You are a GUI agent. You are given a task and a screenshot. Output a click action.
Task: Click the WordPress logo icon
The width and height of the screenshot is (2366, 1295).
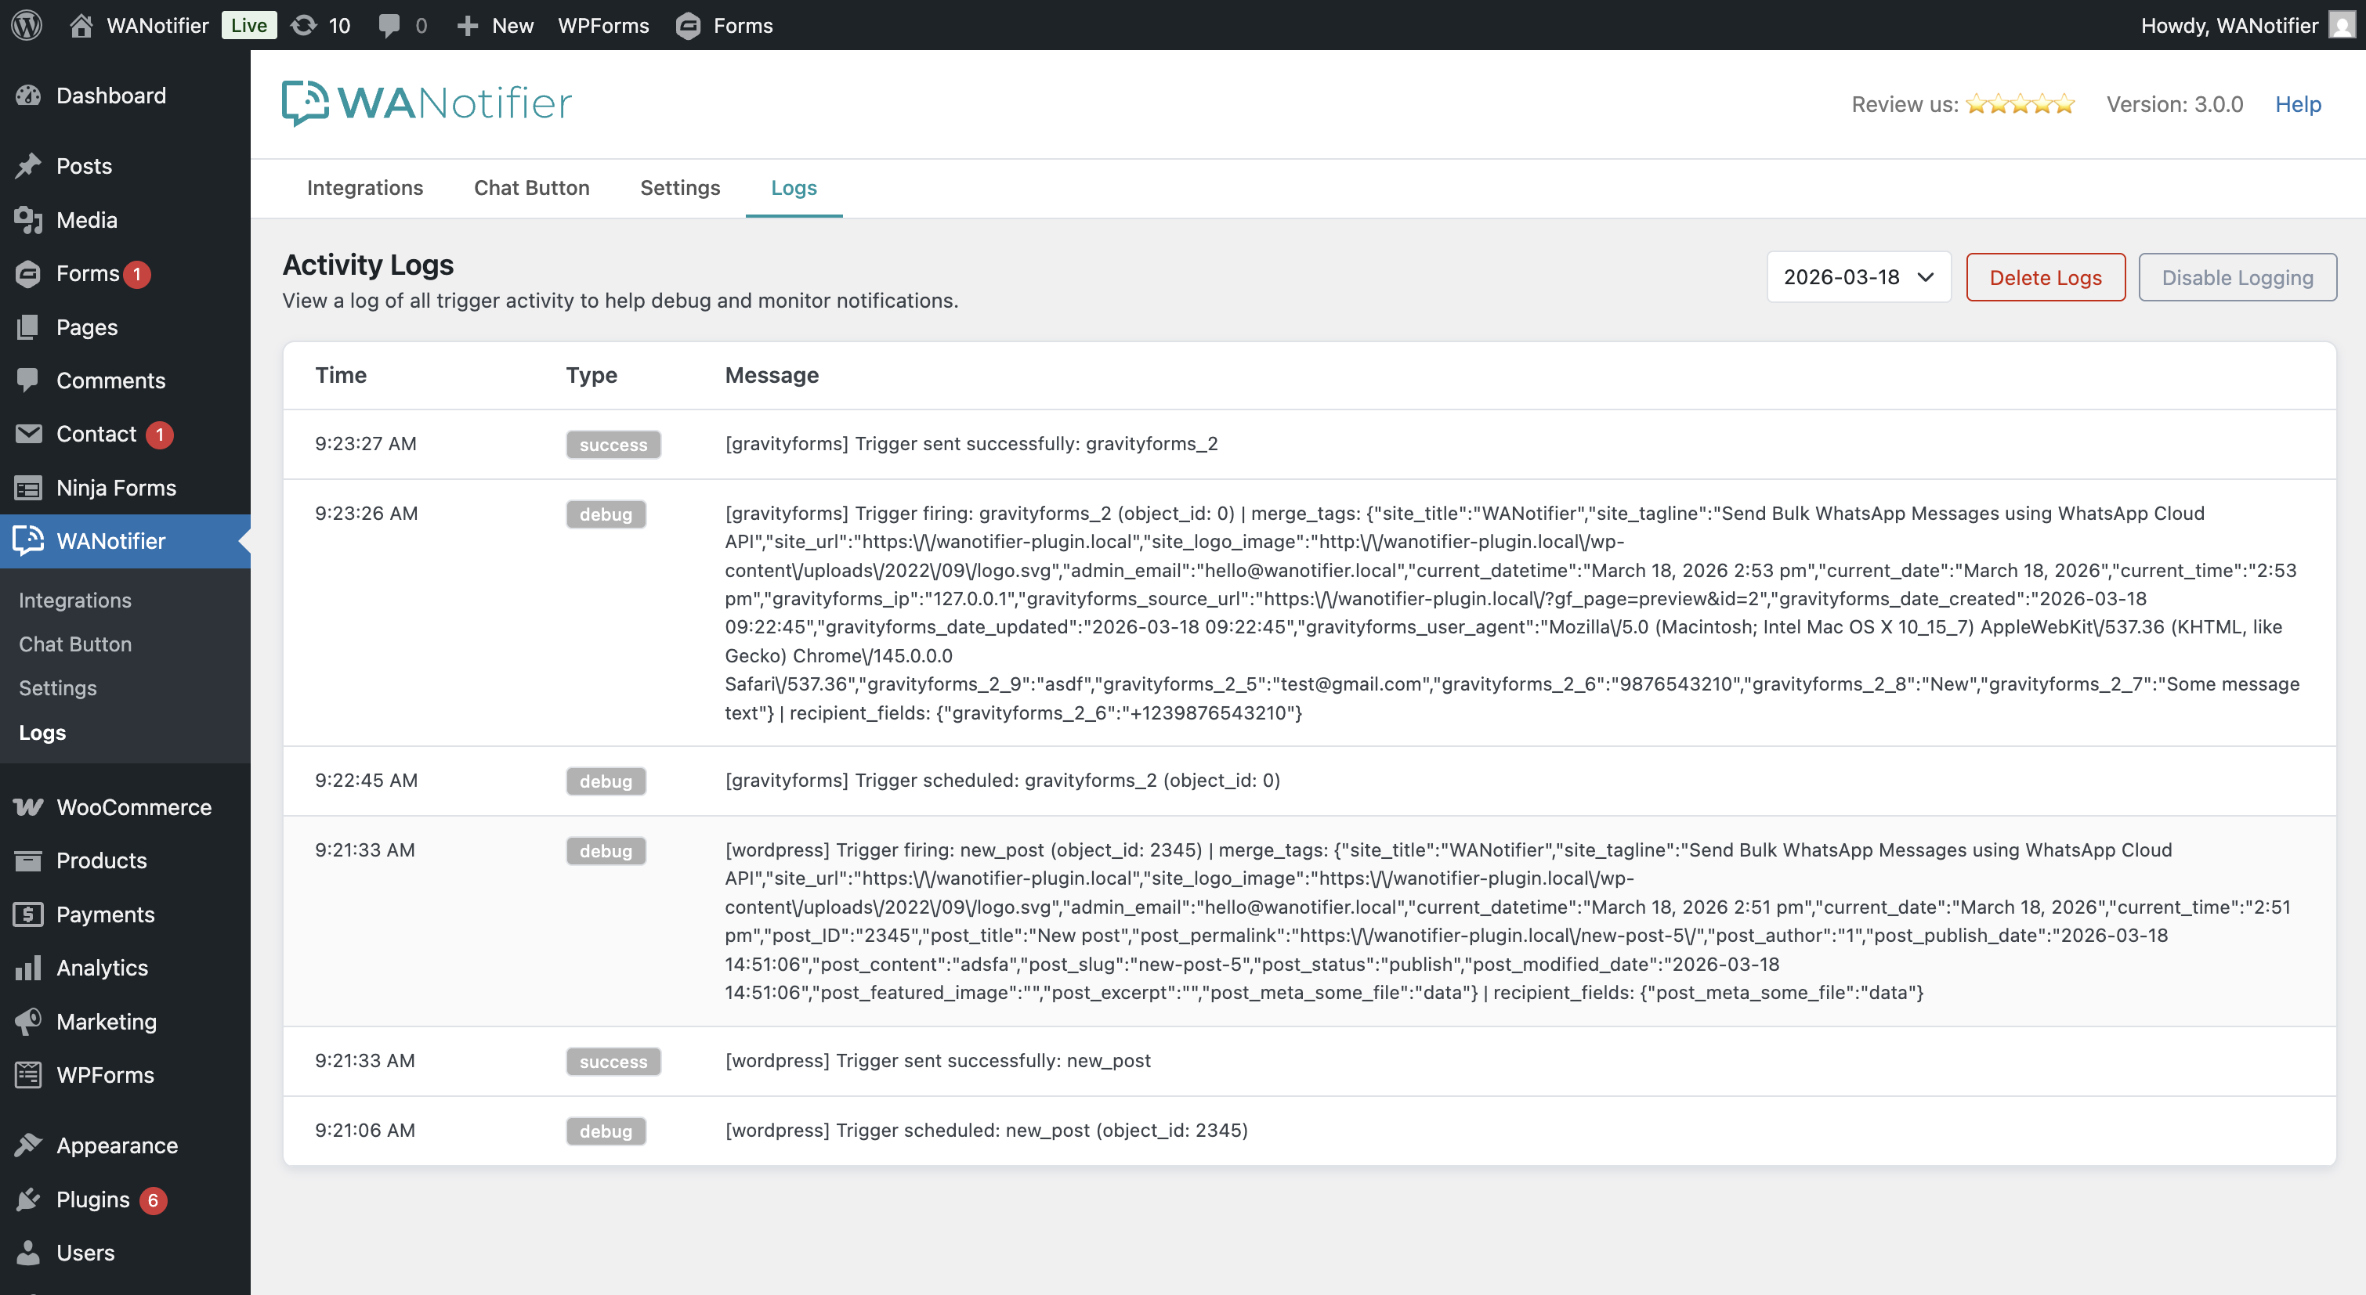[x=27, y=25]
